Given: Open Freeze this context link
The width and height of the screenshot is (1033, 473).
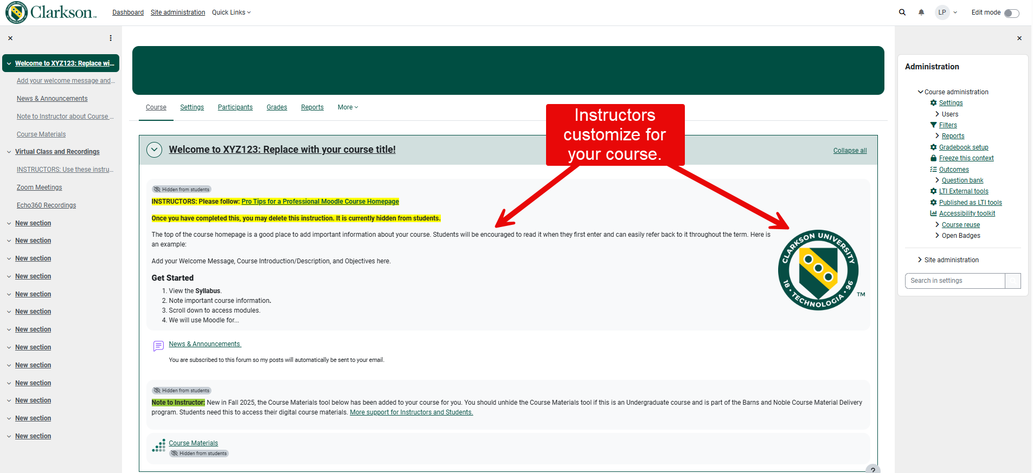Looking at the screenshot, I should coord(966,158).
